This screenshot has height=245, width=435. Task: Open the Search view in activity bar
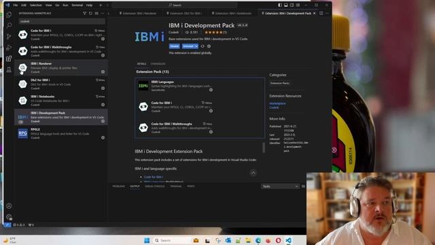[9, 26]
